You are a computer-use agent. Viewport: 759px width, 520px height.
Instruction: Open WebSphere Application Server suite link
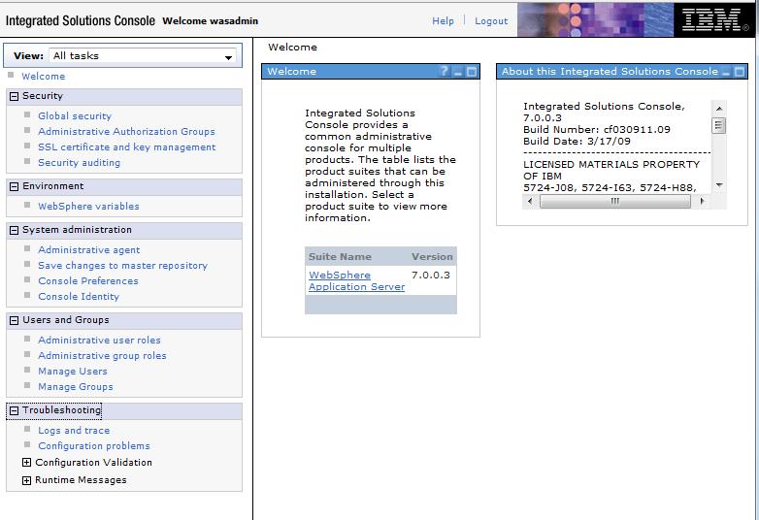tap(357, 280)
